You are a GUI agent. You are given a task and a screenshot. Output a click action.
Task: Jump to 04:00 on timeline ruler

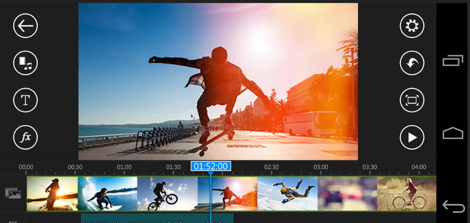click(419, 167)
